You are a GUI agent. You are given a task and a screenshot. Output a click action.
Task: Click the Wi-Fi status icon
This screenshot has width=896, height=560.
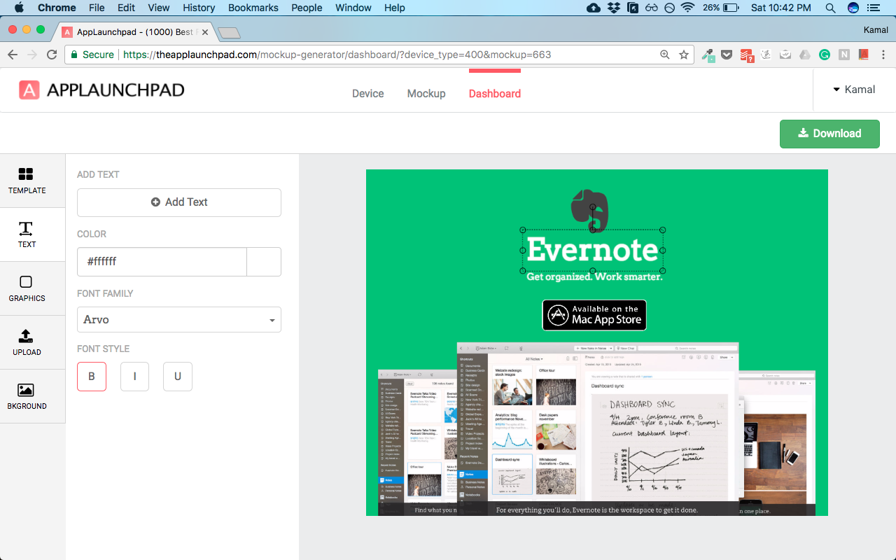[x=687, y=8]
